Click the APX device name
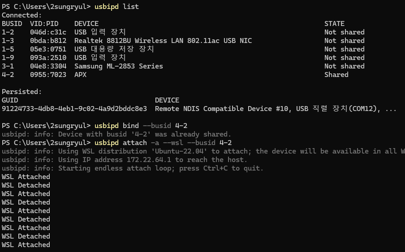 80,75
